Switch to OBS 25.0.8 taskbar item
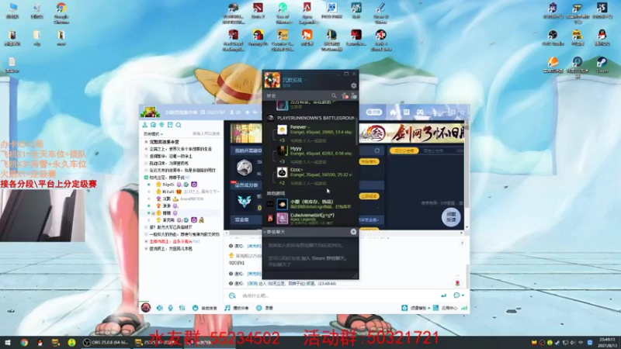This screenshot has height=349, width=621. [x=106, y=343]
